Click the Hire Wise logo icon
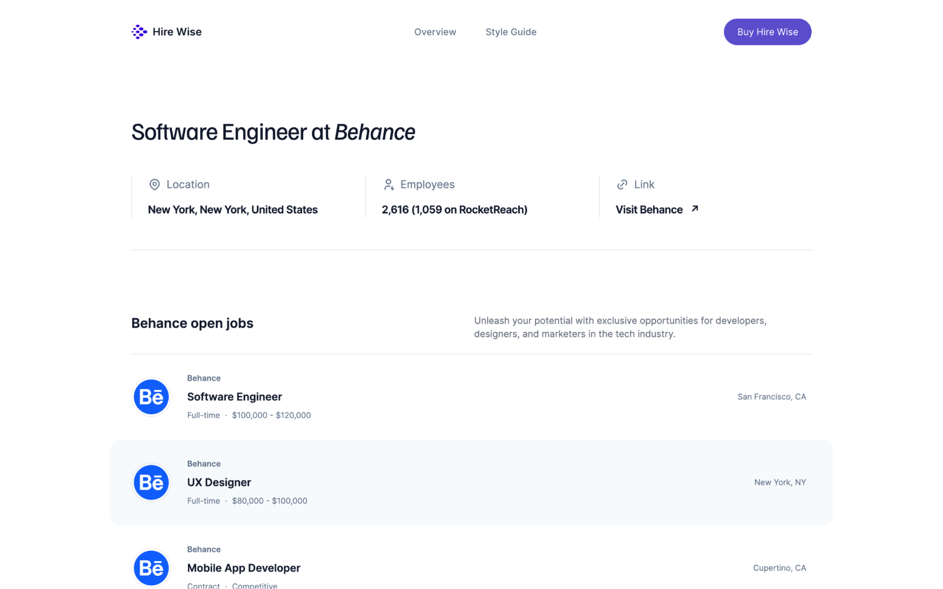This screenshot has height=589, width=943. click(139, 32)
